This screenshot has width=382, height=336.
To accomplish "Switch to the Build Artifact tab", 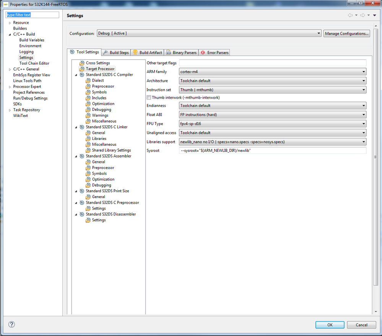I will tap(147, 53).
